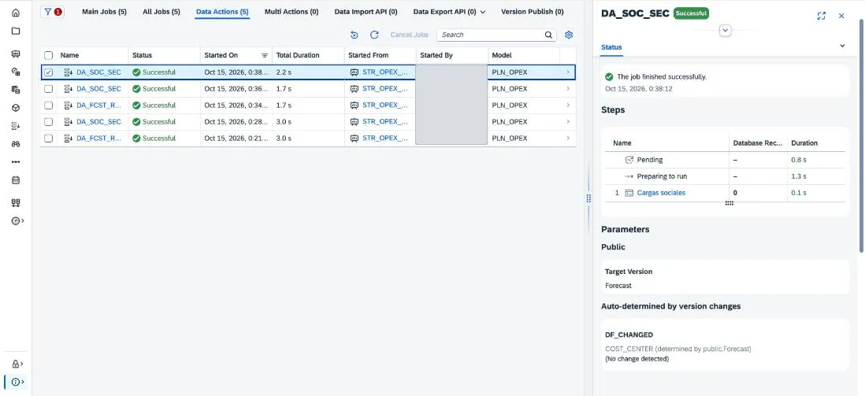Switch to the Version Publish (0) tab
The height and width of the screenshot is (396, 865).
tap(533, 12)
